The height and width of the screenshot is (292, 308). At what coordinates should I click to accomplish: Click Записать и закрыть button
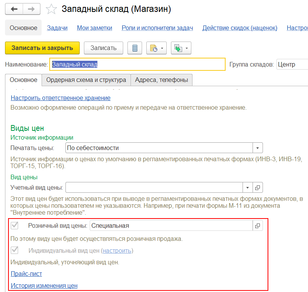[42, 48]
